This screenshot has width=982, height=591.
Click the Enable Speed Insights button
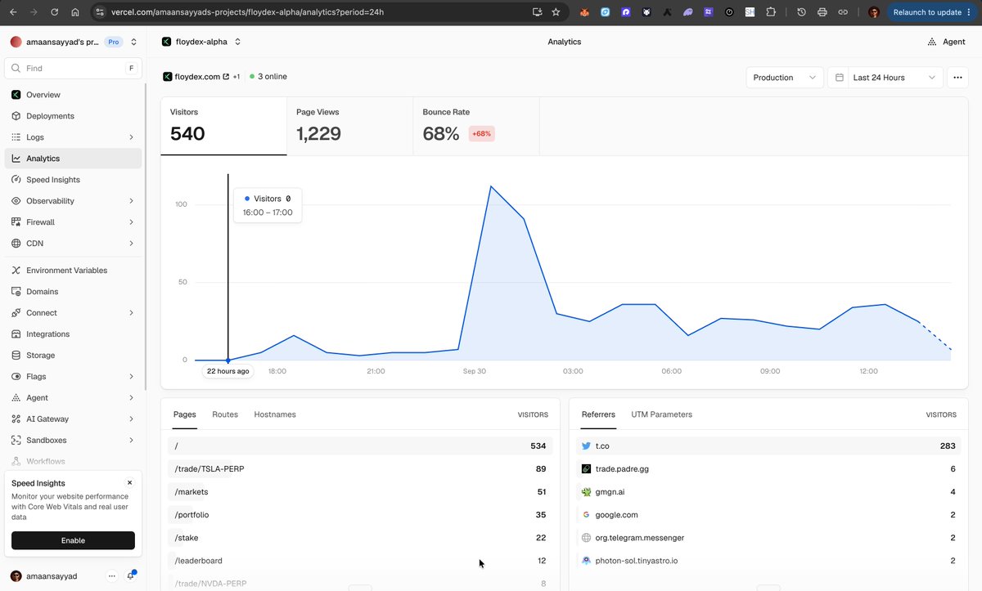click(x=73, y=540)
